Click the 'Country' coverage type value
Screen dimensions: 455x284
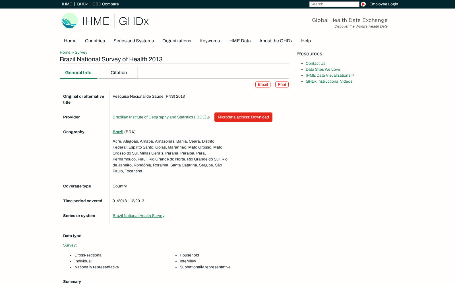120,186
